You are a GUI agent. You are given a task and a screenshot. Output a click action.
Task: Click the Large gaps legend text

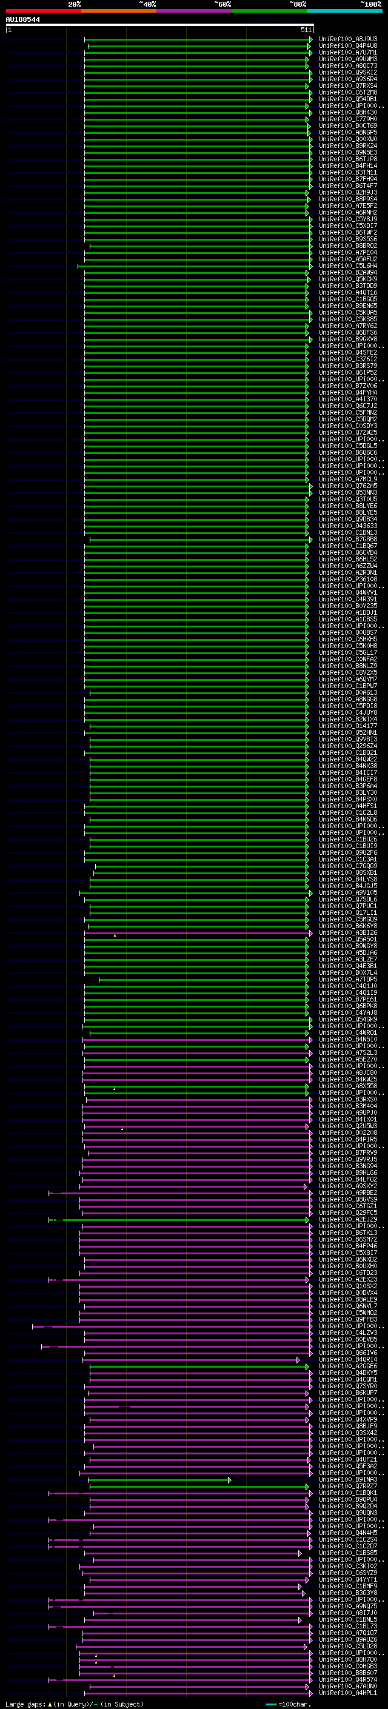(x=75, y=1704)
